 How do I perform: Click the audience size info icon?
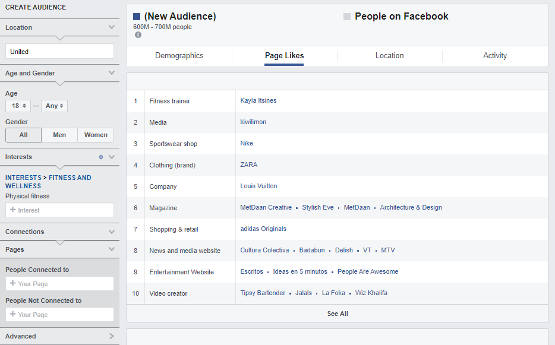tap(138, 34)
